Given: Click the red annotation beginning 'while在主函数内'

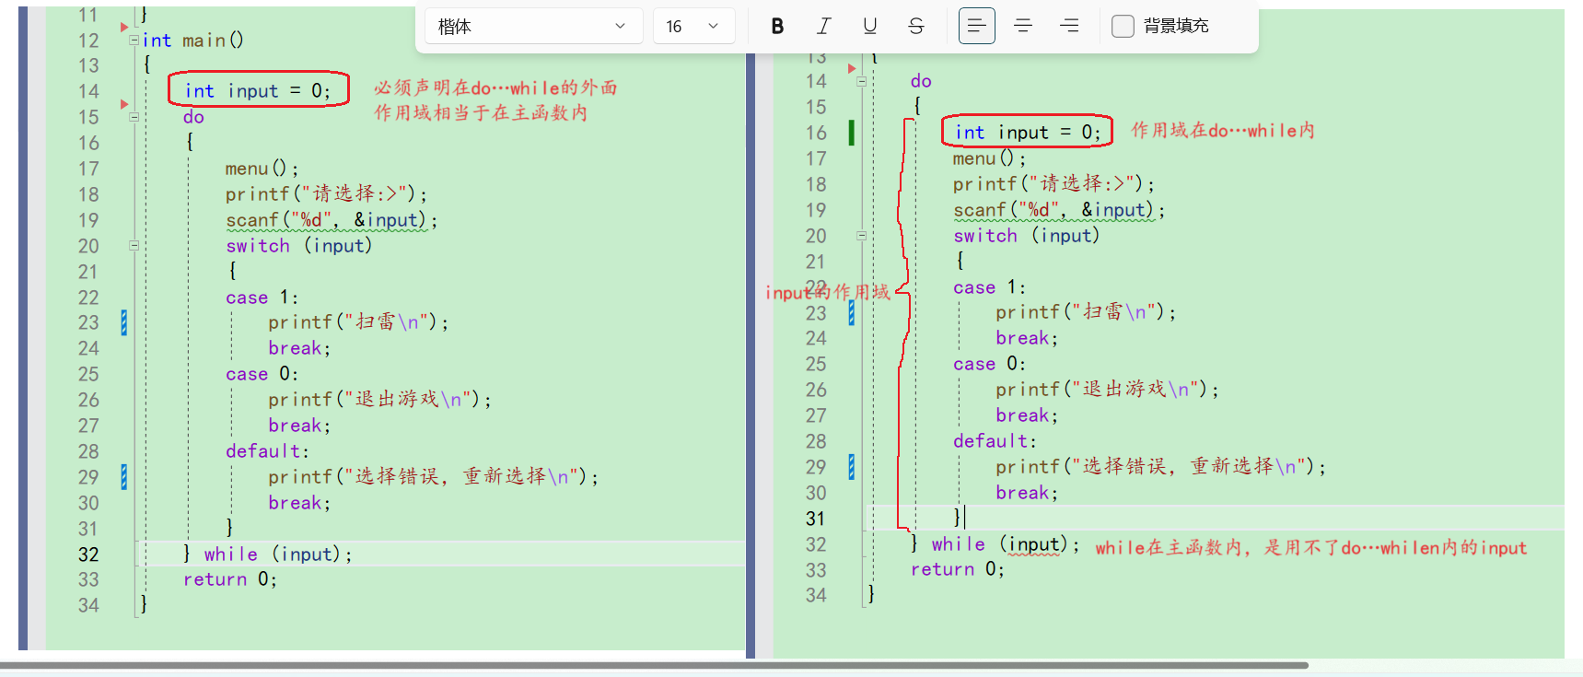Looking at the screenshot, I should [1311, 547].
